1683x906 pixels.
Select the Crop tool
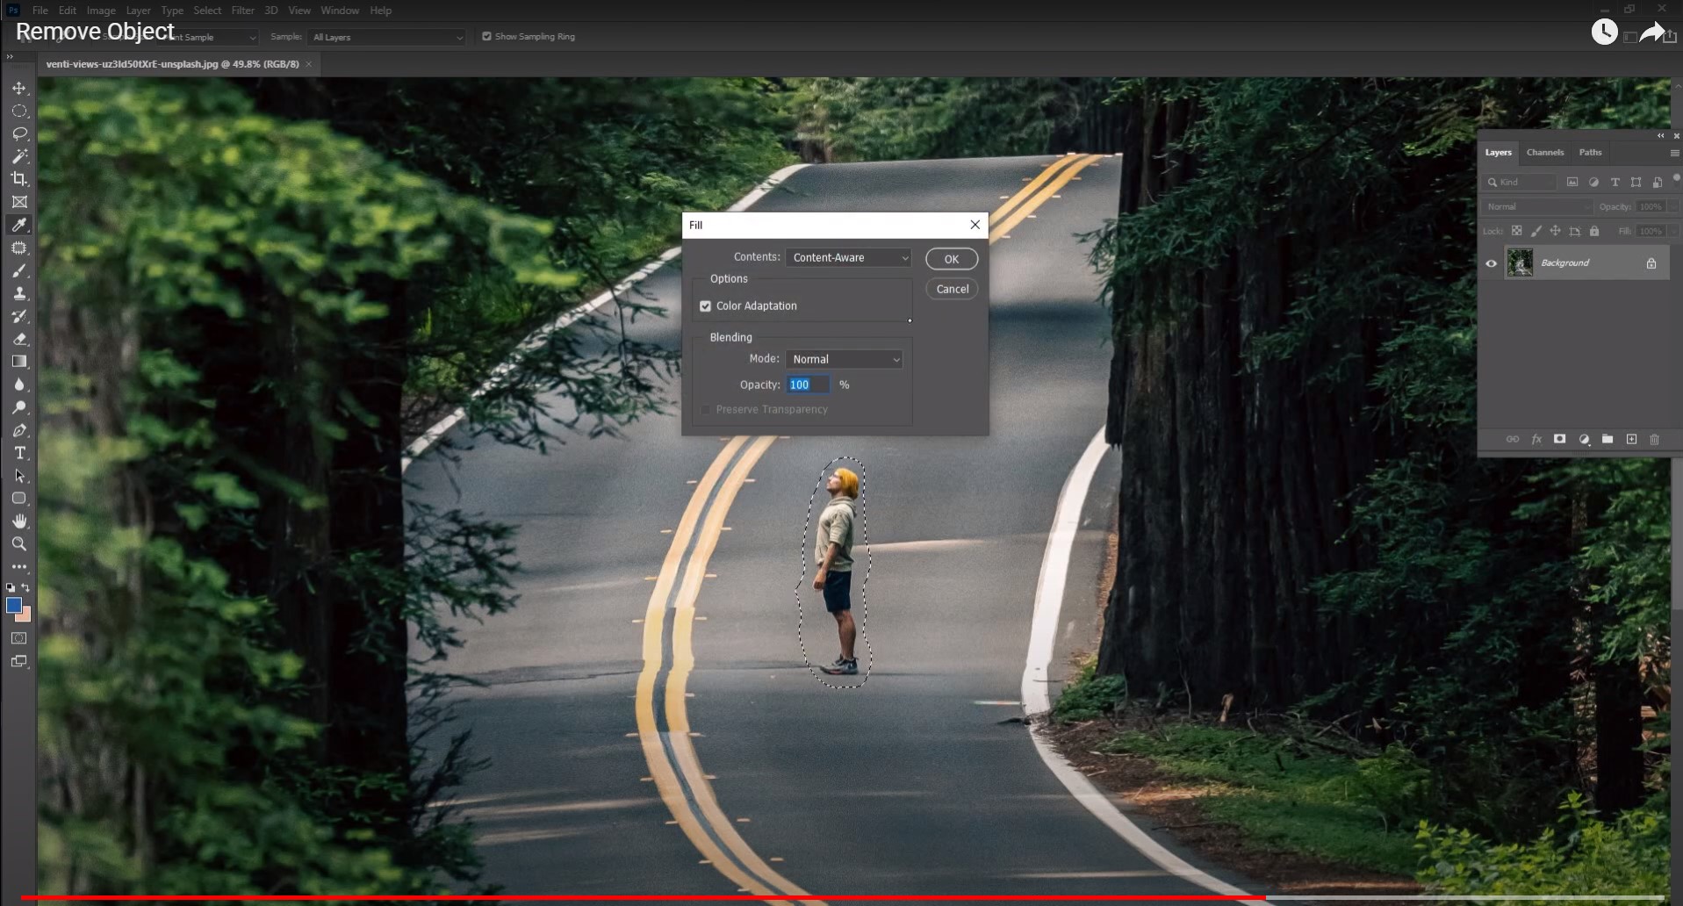tap(19, 179)
